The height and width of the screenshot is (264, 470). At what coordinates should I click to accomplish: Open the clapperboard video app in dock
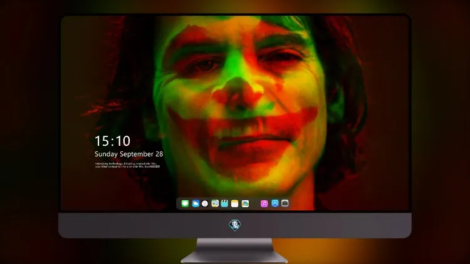(x=224, y=203)
